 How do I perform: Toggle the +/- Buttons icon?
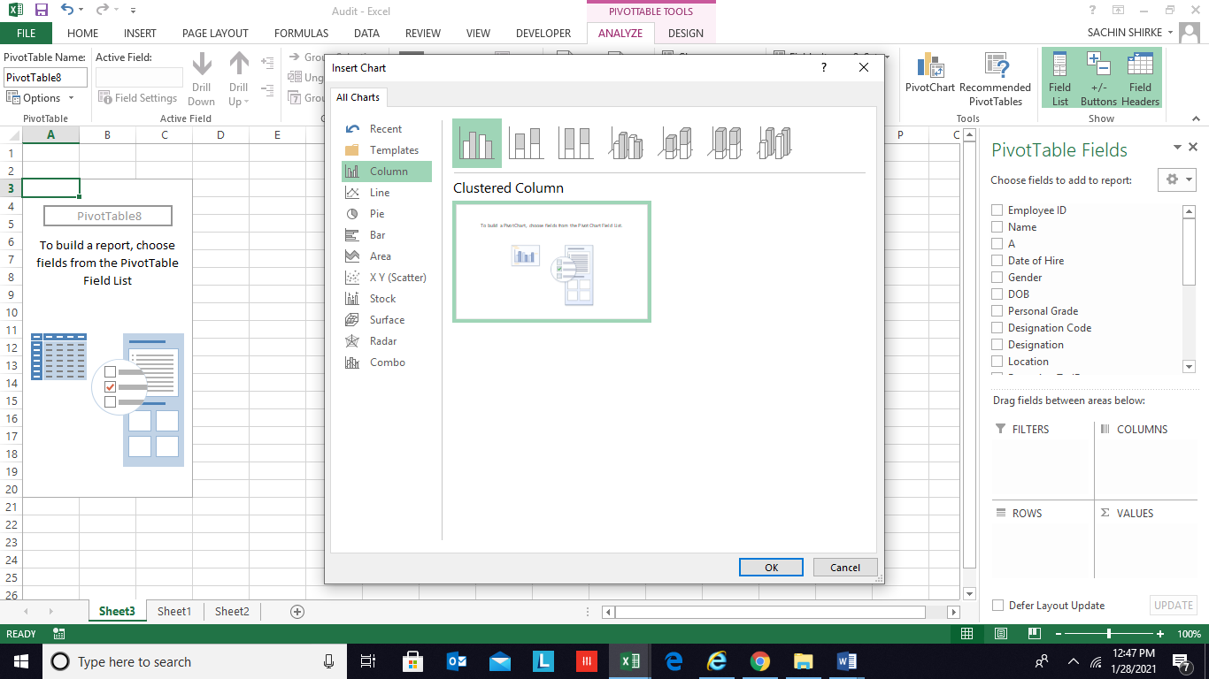click(1098, 79)
